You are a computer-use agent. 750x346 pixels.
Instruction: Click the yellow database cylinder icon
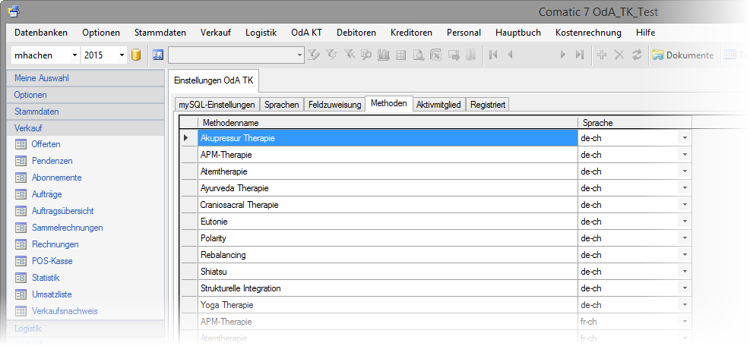tap(137, 55)
